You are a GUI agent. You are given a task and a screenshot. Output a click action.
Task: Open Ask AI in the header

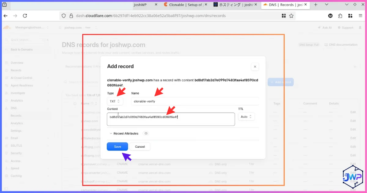(x=325, y=28)
